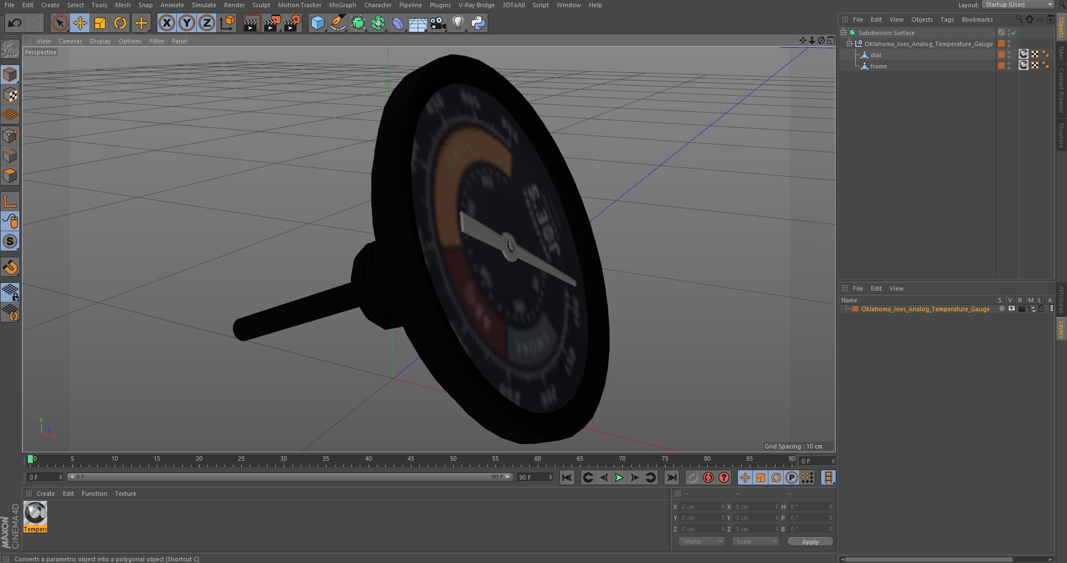Collapse Oklahoma_Joes_Analog_Temperature_Gauge null node
This screenshot has height=563, width=1067.
(849, 44)
